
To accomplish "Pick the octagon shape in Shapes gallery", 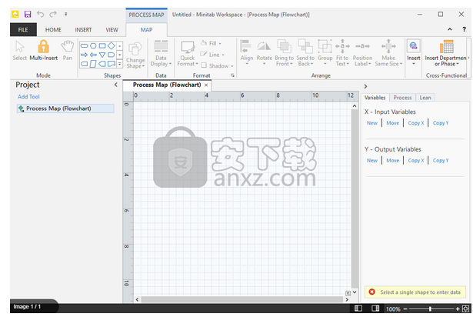I will pos(93,46).
